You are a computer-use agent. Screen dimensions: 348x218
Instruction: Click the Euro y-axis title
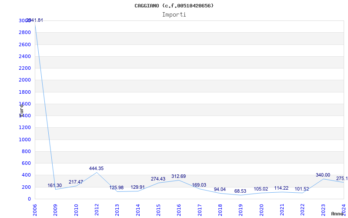click(x=21, y=109)
